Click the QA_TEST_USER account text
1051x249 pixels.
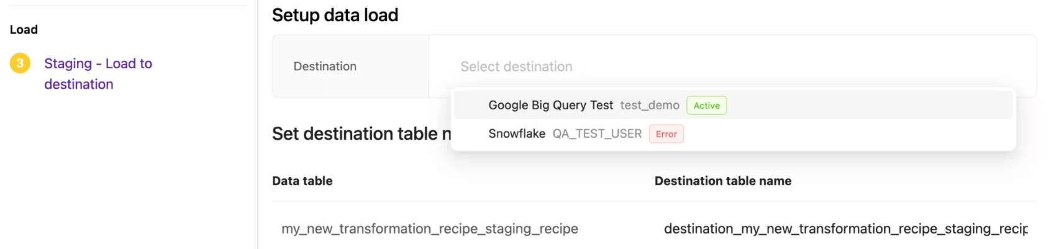click(x=597, y=134)
